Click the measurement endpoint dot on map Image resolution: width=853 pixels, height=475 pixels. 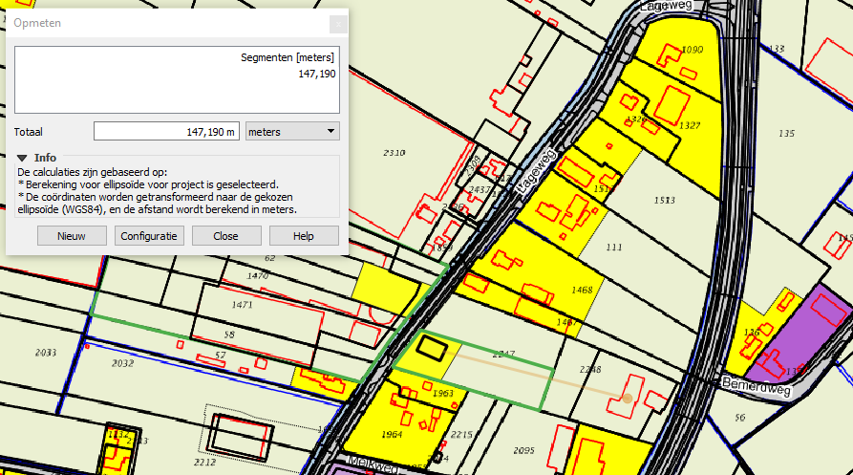(x=628, y=399)
